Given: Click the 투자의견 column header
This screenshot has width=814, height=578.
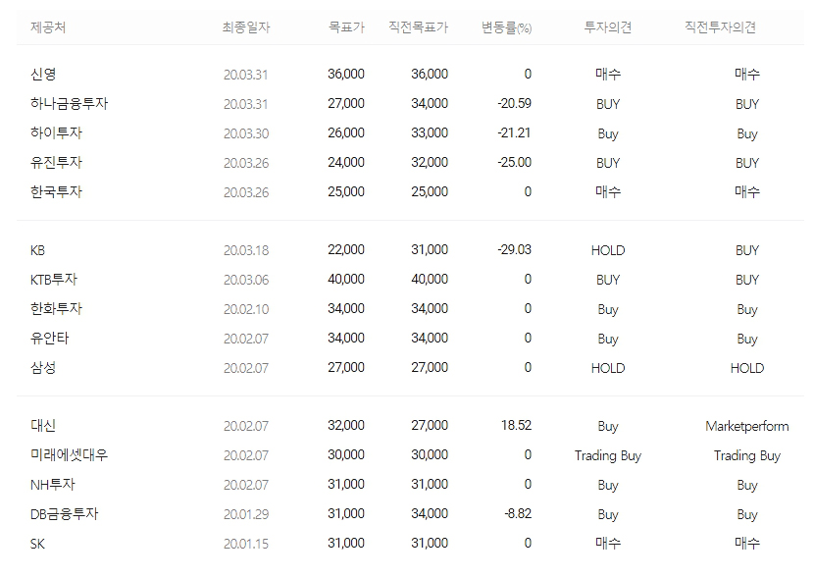Looking at the screenshot, I should click(x=608, y=27).
